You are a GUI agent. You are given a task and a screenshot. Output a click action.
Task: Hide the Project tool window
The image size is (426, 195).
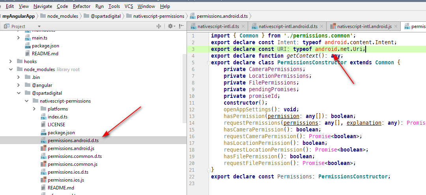(181, 26)
